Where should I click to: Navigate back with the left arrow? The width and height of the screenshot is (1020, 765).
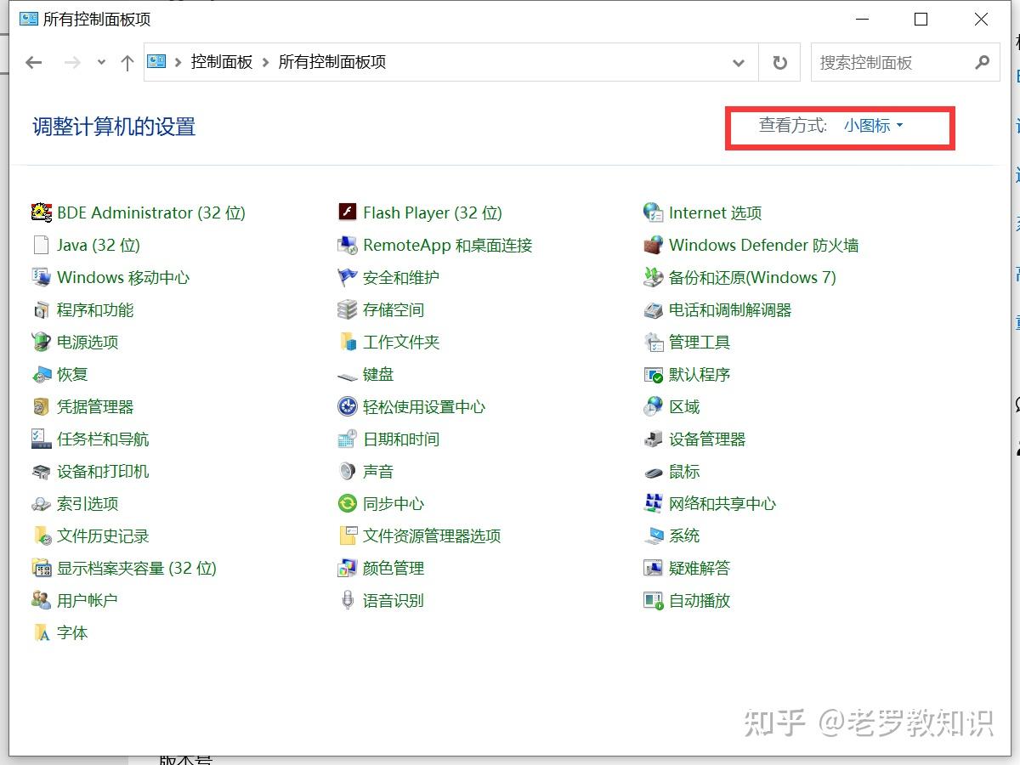[32, 62]
